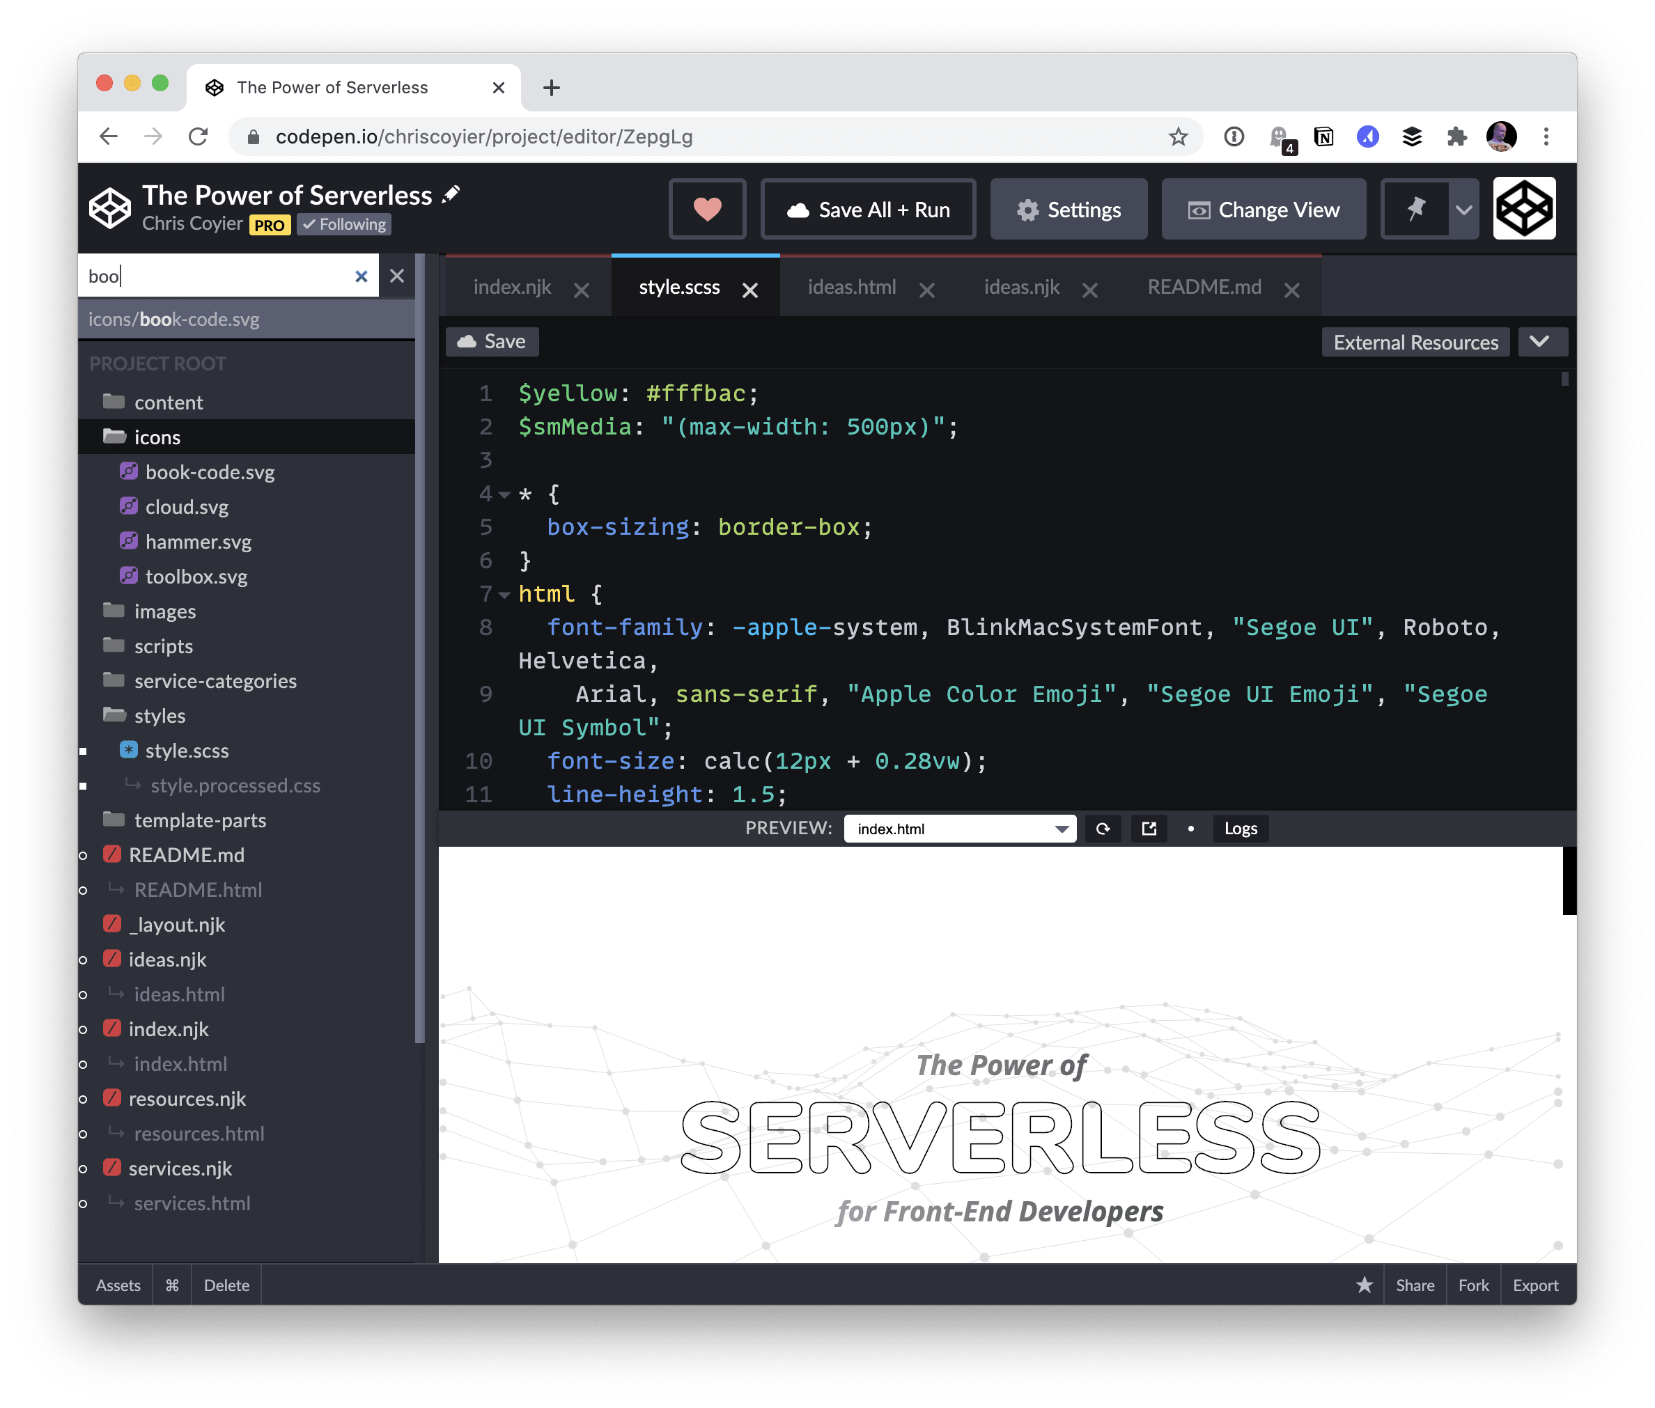Open the preview file dropdown

click(x=960, y=829)
